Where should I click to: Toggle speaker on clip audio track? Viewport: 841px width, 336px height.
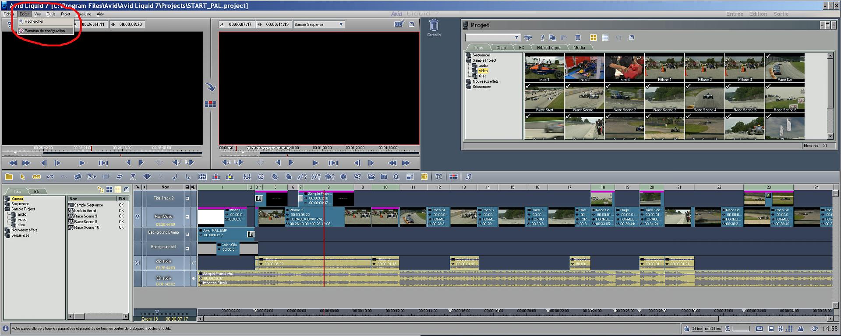(x=193, y=263)
